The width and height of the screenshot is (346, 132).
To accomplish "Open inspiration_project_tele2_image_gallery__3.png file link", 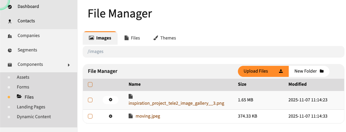I will [x=176, y=103].
